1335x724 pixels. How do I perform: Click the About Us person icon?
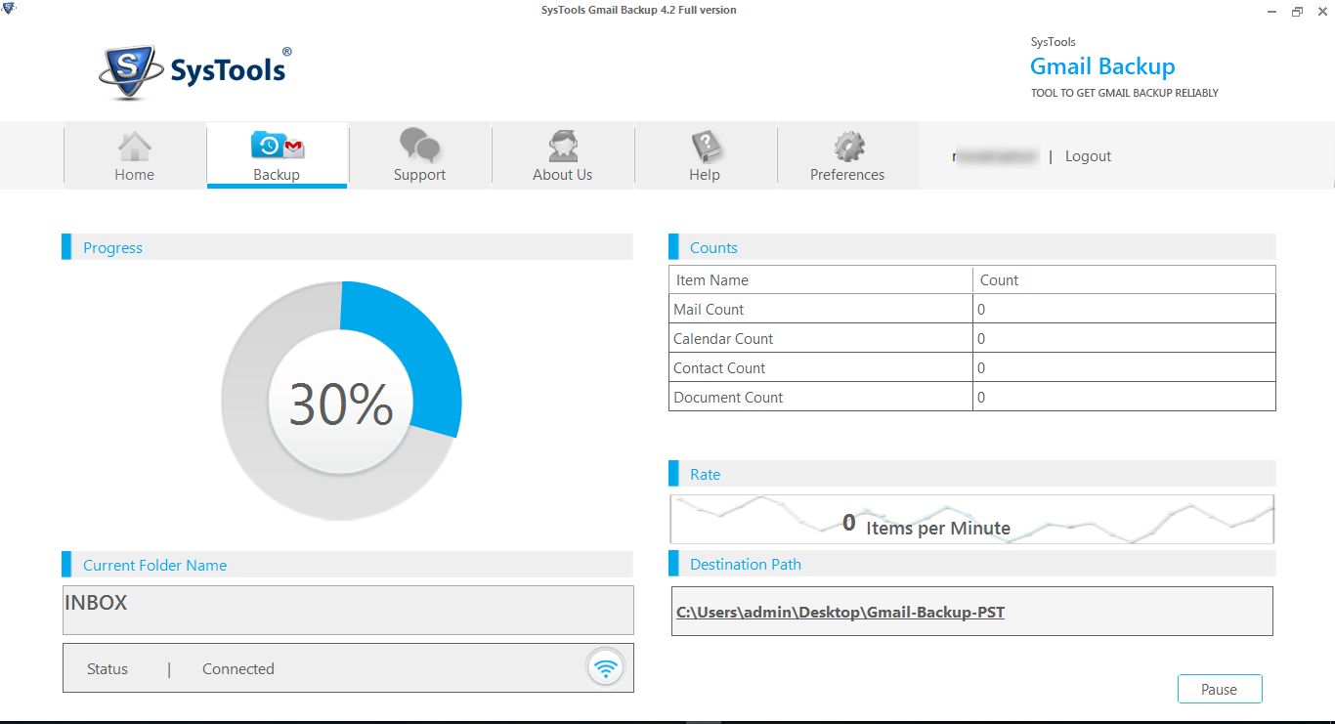pos(563,146)
